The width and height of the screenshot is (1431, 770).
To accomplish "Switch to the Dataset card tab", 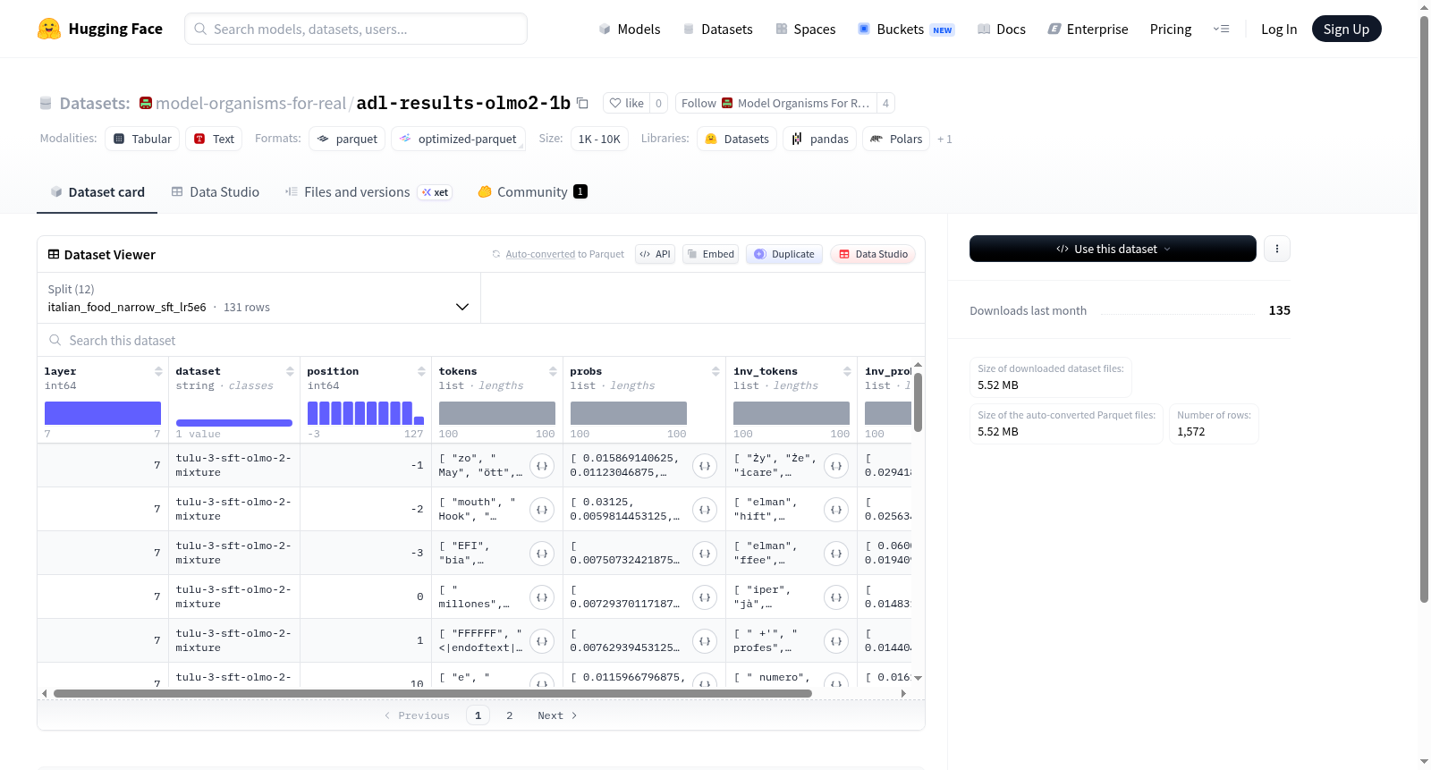I will (97, 191).
